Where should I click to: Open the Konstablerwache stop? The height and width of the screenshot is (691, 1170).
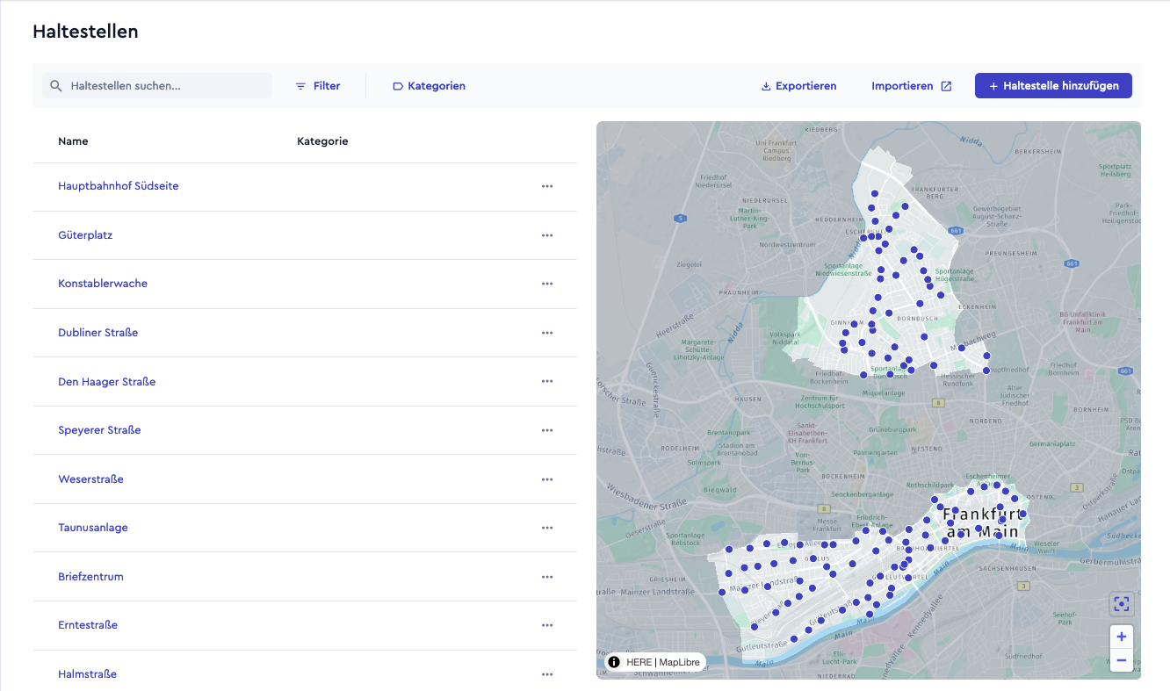[103, 284]
